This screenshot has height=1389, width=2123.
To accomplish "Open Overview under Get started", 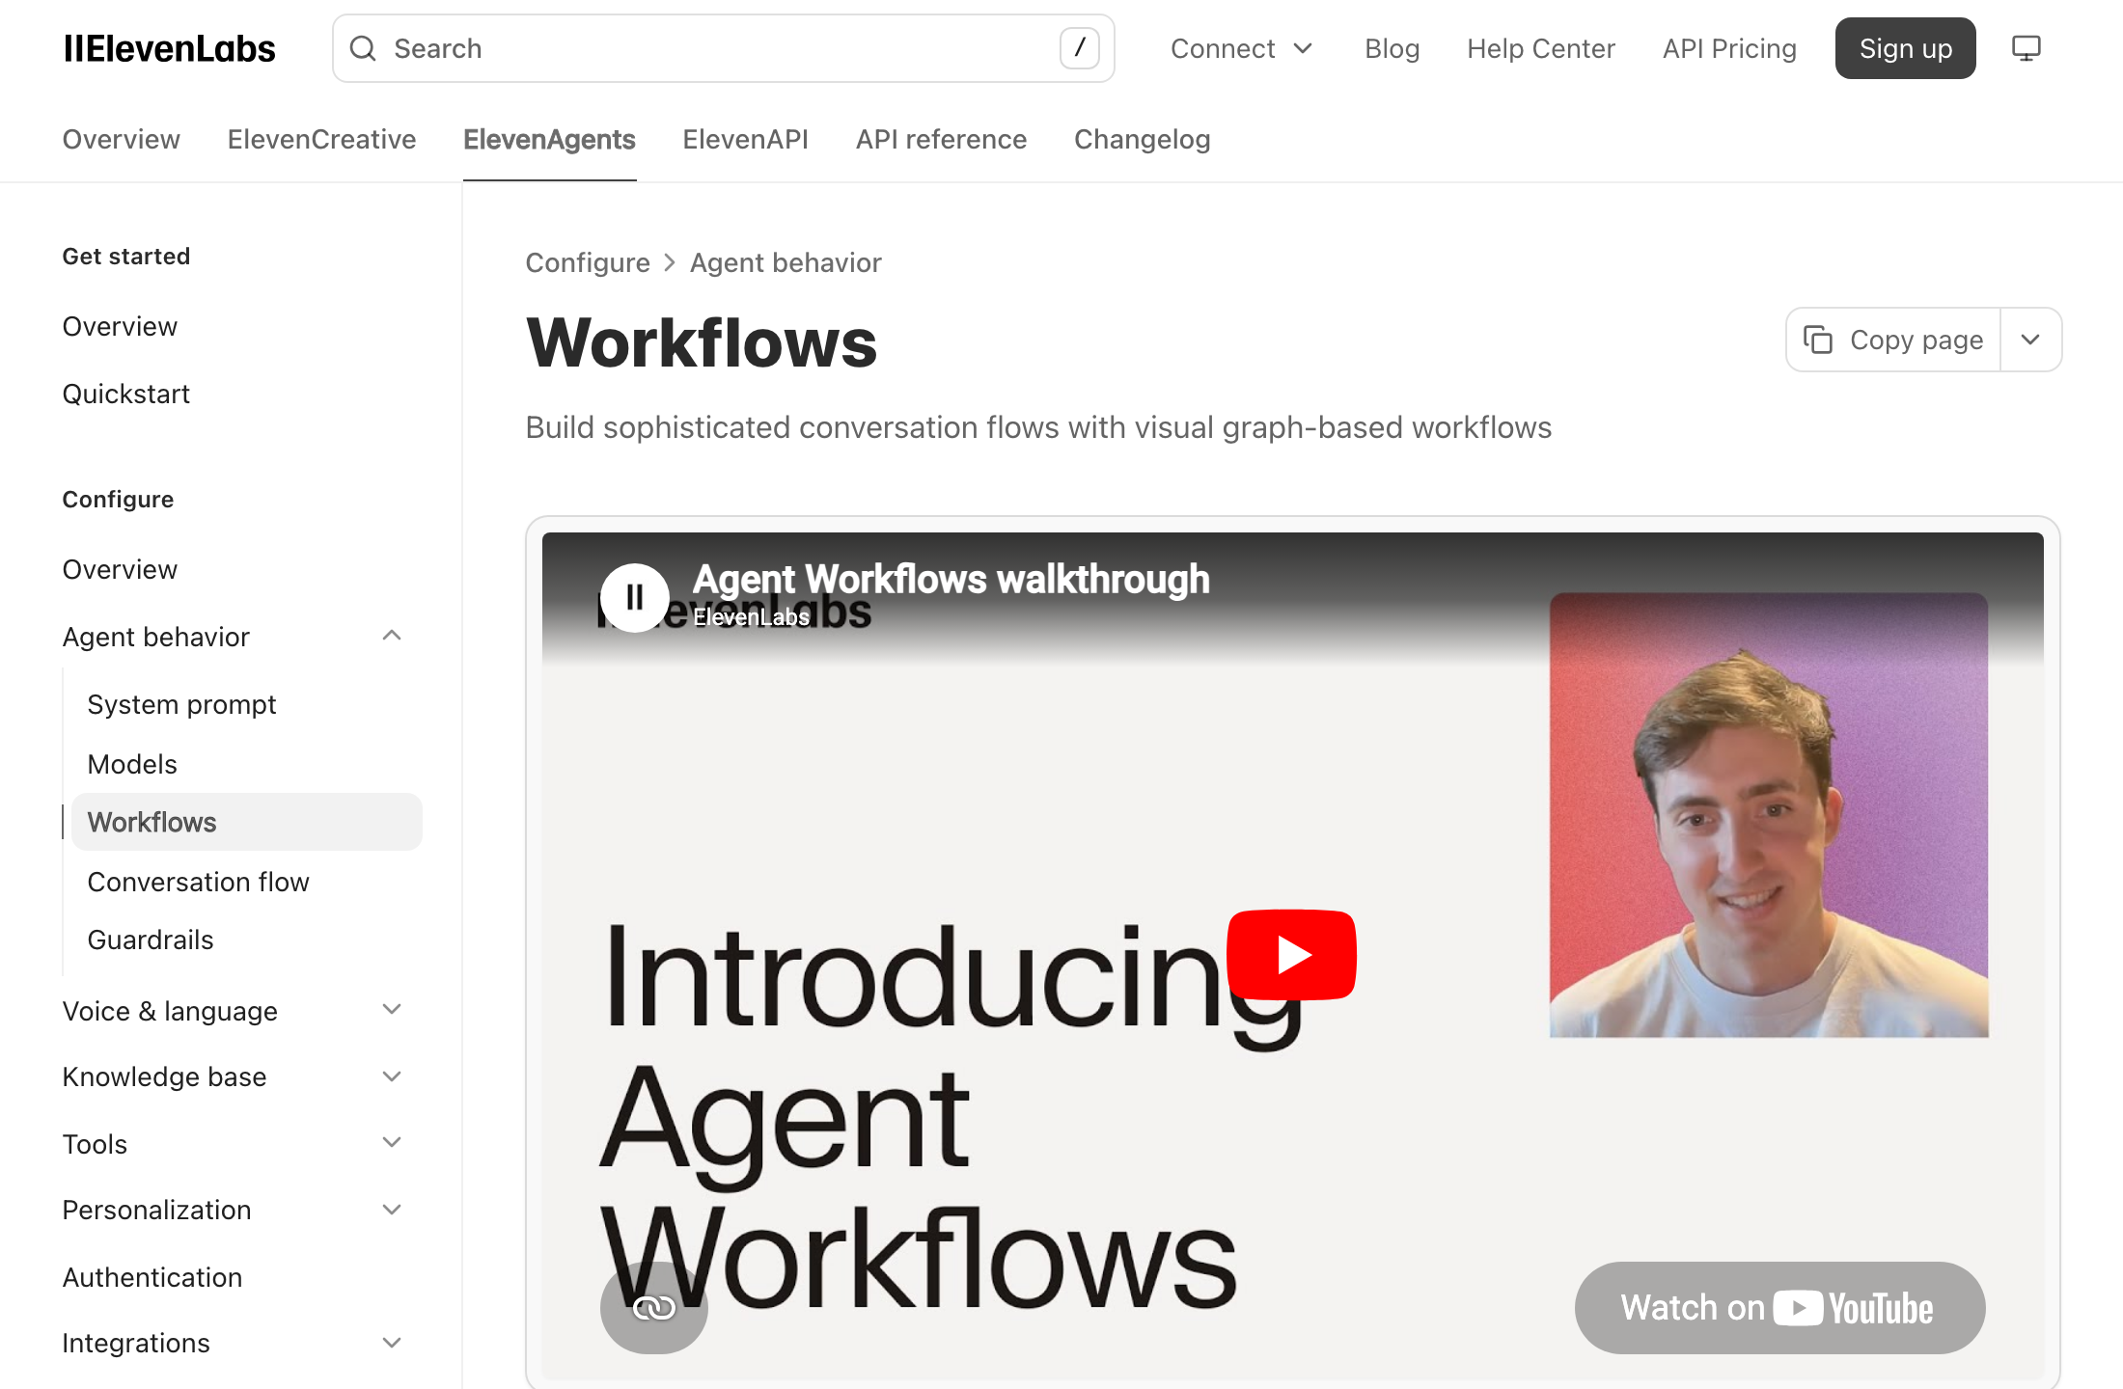I will 120,326.
